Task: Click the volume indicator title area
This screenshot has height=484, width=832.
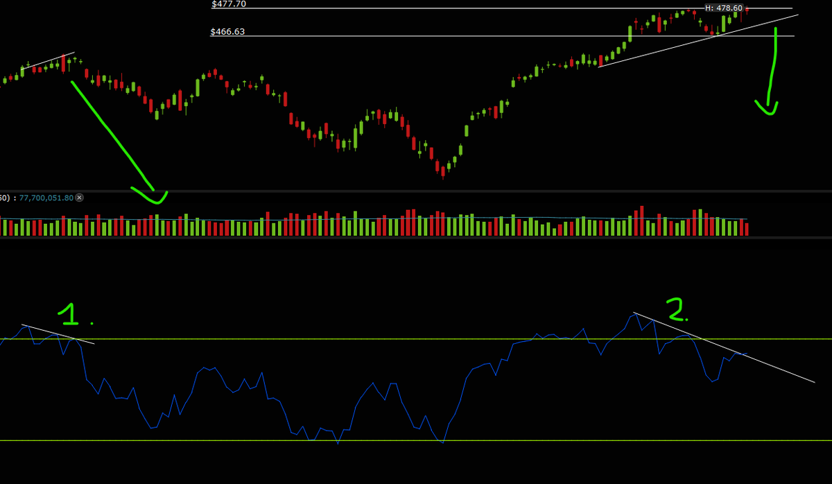Action: [7, 197]
